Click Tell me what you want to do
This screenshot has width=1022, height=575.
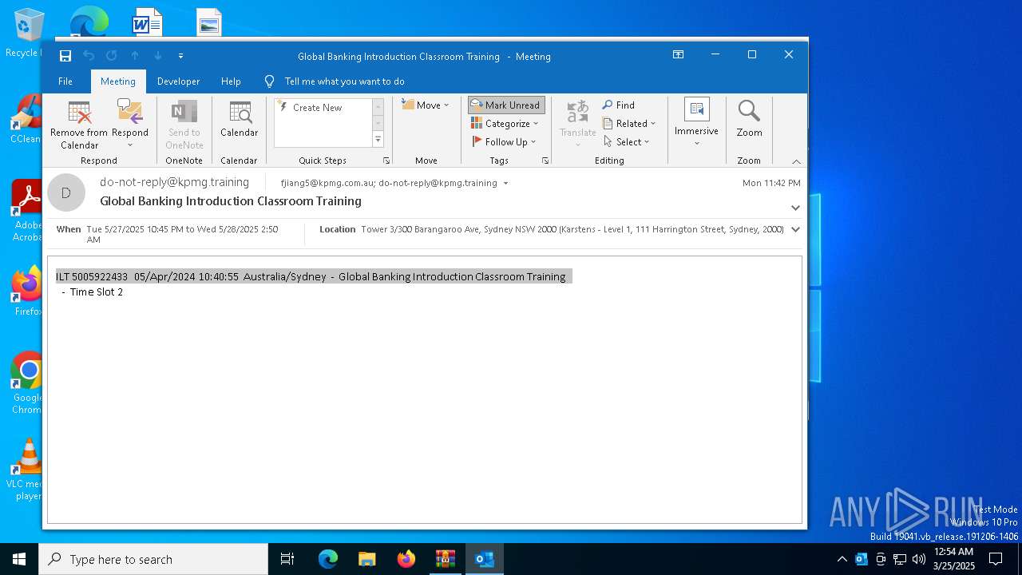tap(344, 81)
